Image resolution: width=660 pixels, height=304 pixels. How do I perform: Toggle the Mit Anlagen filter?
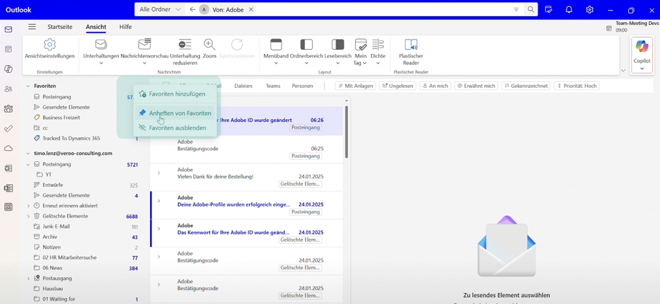(355, 86)
